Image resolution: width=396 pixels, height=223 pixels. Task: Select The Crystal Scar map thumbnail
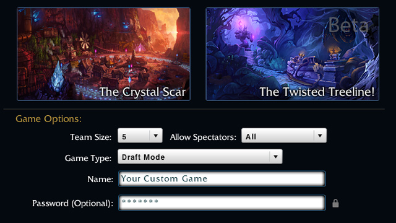pos(103,54)
